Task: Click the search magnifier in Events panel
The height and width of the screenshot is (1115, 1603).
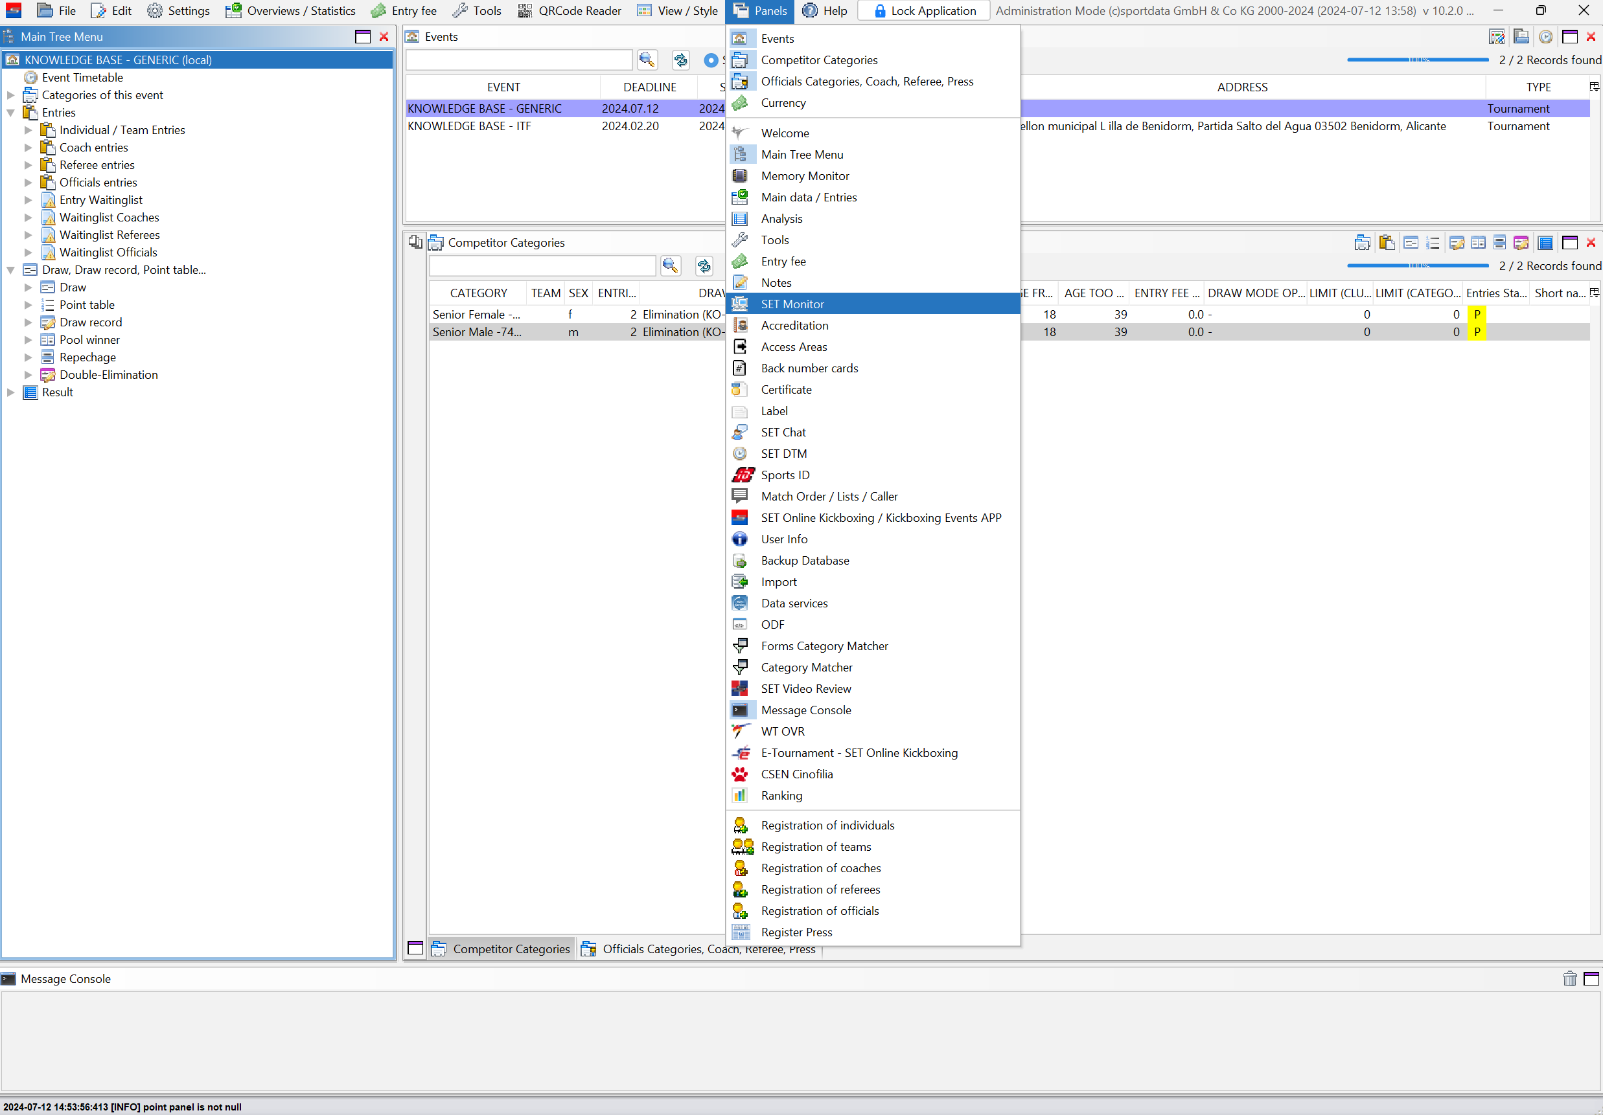Action: 647,60
